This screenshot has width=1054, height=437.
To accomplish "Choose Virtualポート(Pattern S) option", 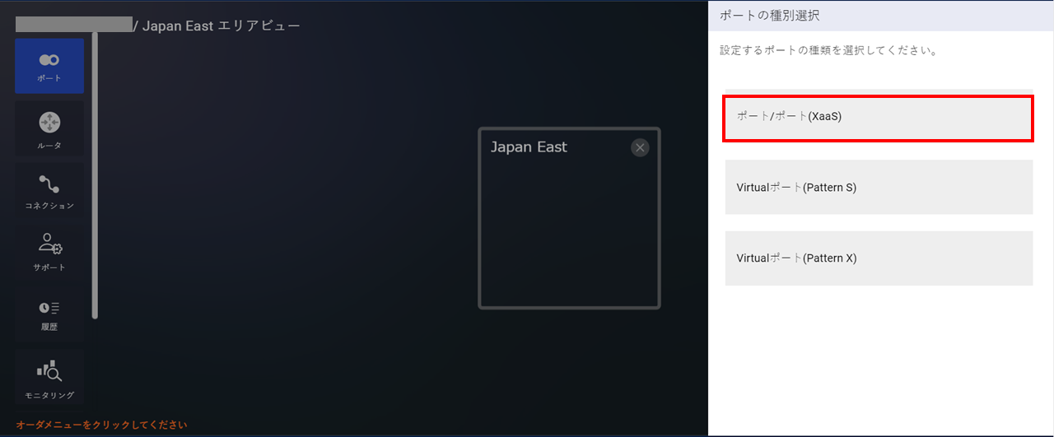I will (879, 188).
